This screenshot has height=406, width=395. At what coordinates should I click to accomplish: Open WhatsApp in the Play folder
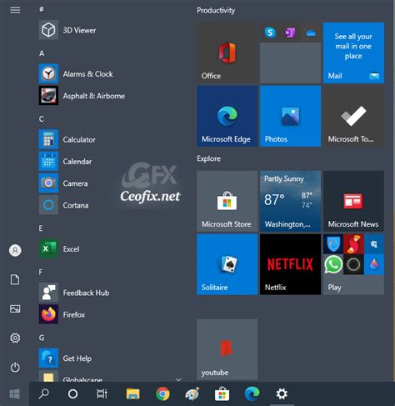coord(333,264)
